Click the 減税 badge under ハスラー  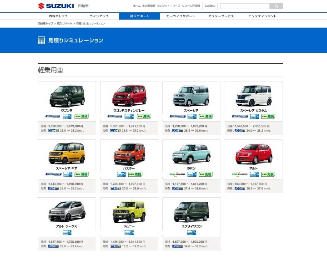click(x=136, y=174)
